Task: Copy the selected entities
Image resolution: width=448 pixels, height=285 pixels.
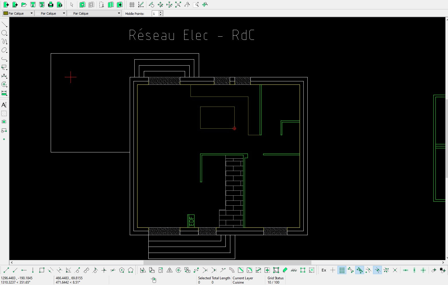Action: point(111,5)
